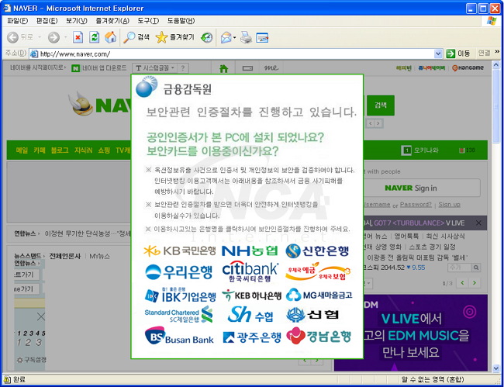Click 네이버를 시작페이지로 link

tap(38, 67)
